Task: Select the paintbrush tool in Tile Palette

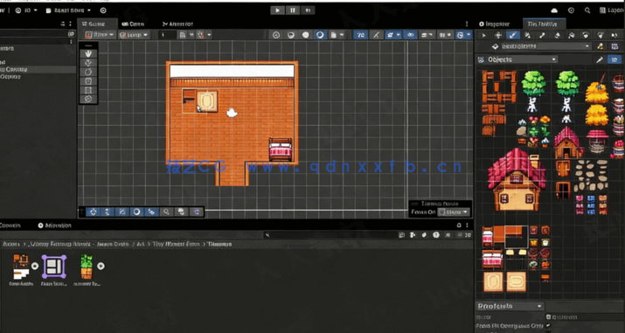Action: [x=513, y=35]
